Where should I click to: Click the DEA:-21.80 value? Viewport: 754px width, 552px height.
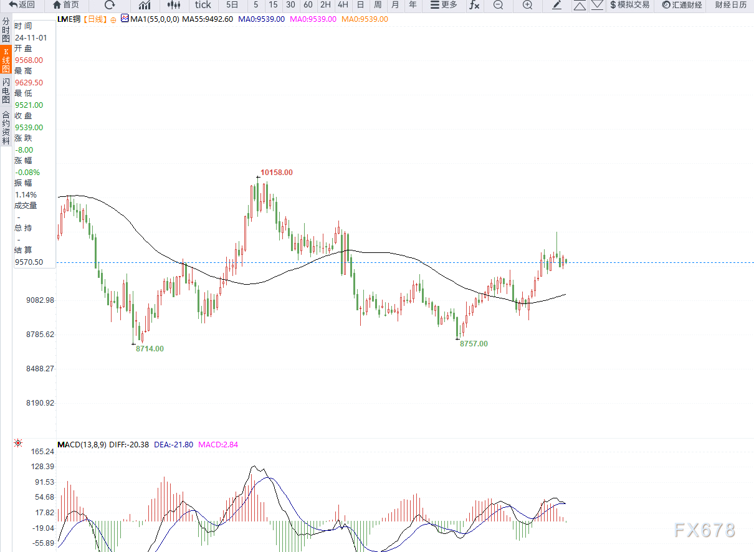[x=174, y=445]
